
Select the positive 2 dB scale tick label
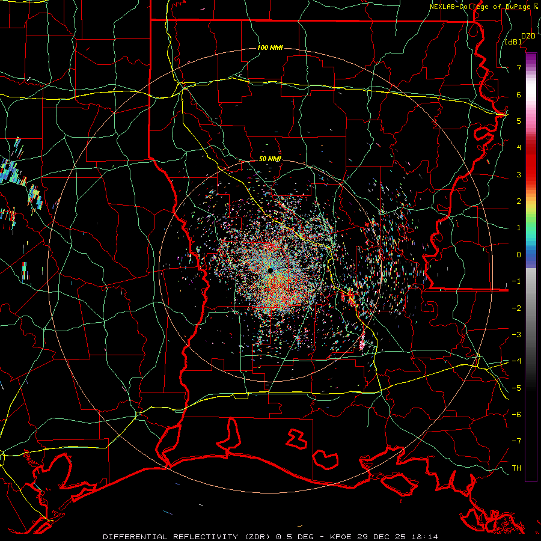[x=519, y=201]
